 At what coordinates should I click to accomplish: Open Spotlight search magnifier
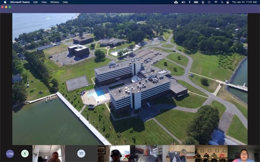pos(222,2)
